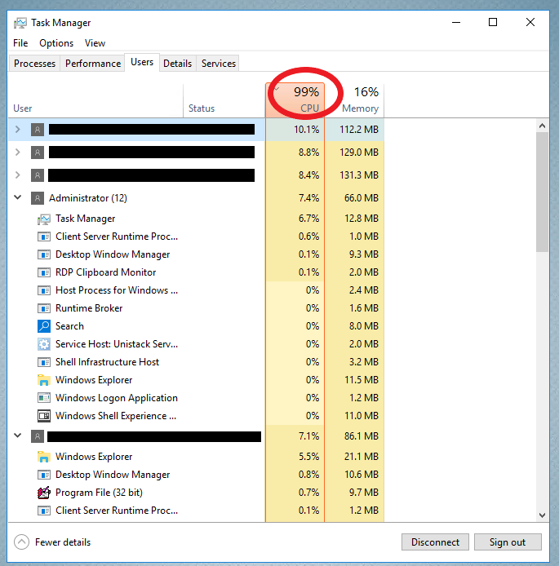The width and height of the screenshot is (559, 566).
Task: Click the icon of the 10.6 MB Desktop Window Manager process
Action: pyautogui.click(x=44, y=475)
